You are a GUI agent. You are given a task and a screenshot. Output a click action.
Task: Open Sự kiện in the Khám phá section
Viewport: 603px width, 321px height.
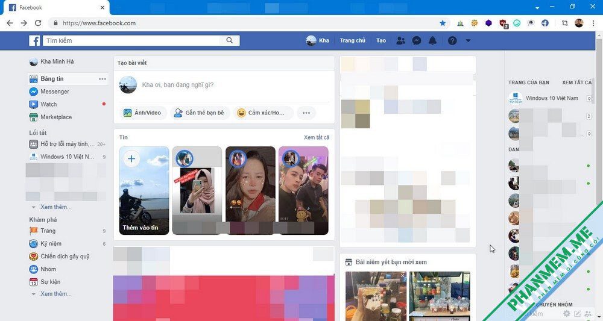coord(45,282)
